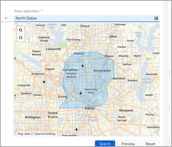Click the Rockwall label on the map

(152, 74)
